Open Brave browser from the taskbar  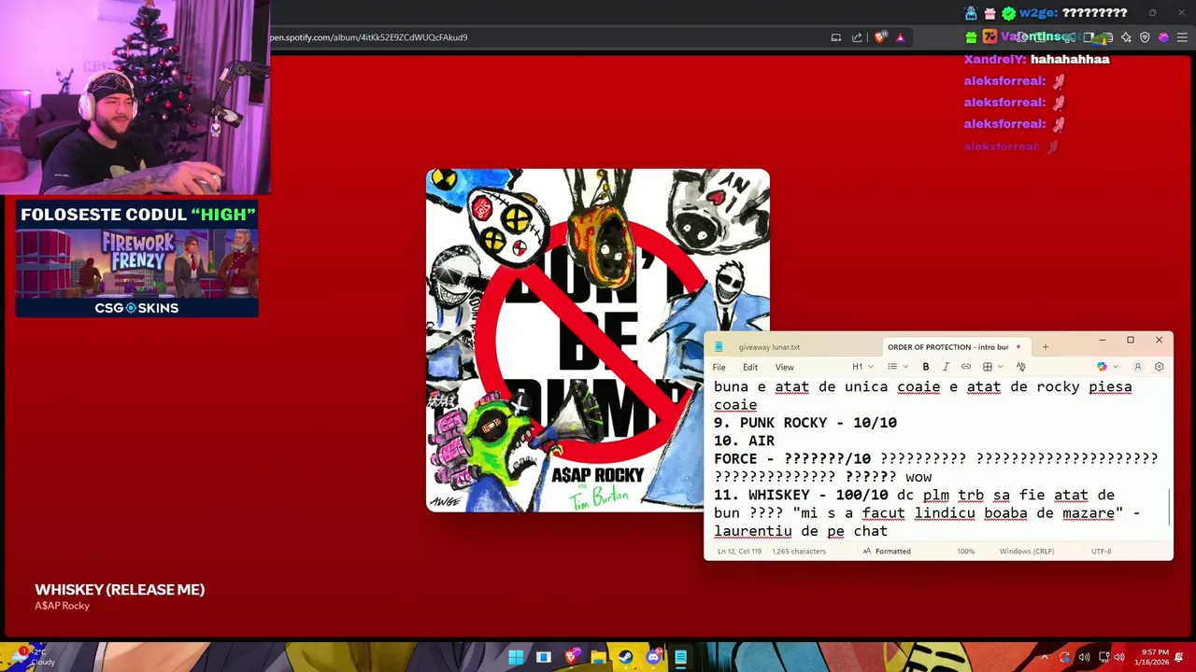coord(571,657)
